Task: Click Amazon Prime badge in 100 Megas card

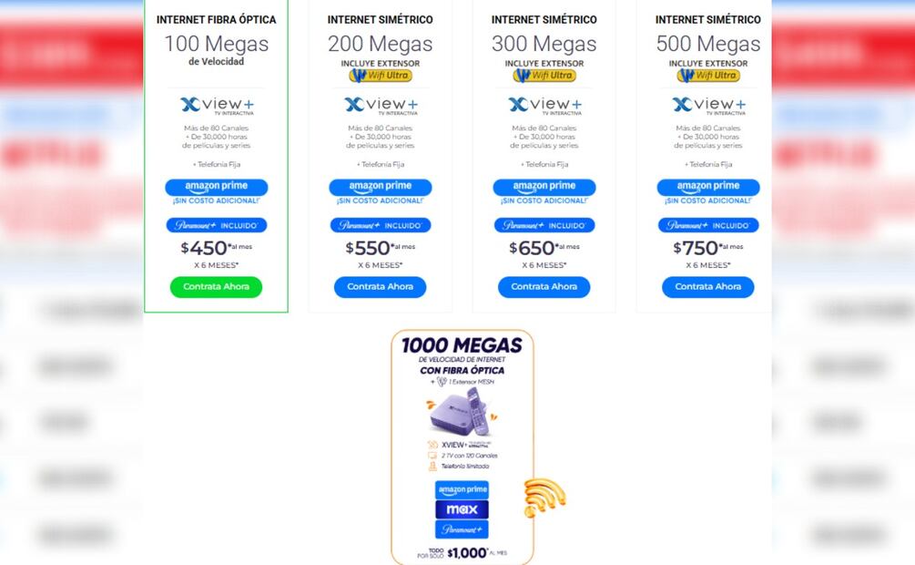Action: pos(216,187)
